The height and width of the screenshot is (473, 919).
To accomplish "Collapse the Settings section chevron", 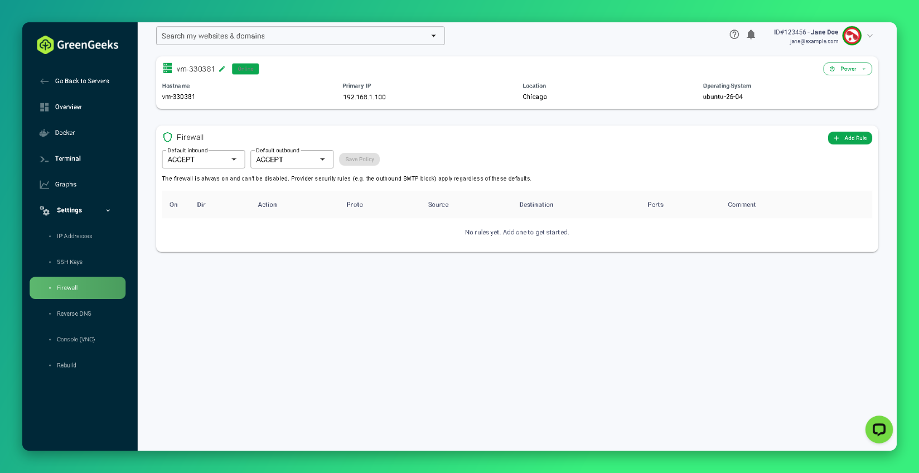I will coord(108,210).
